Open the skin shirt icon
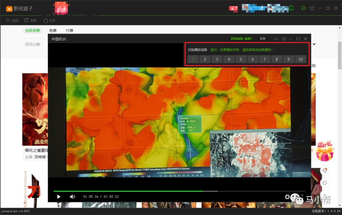 click(x=312, y=8)
